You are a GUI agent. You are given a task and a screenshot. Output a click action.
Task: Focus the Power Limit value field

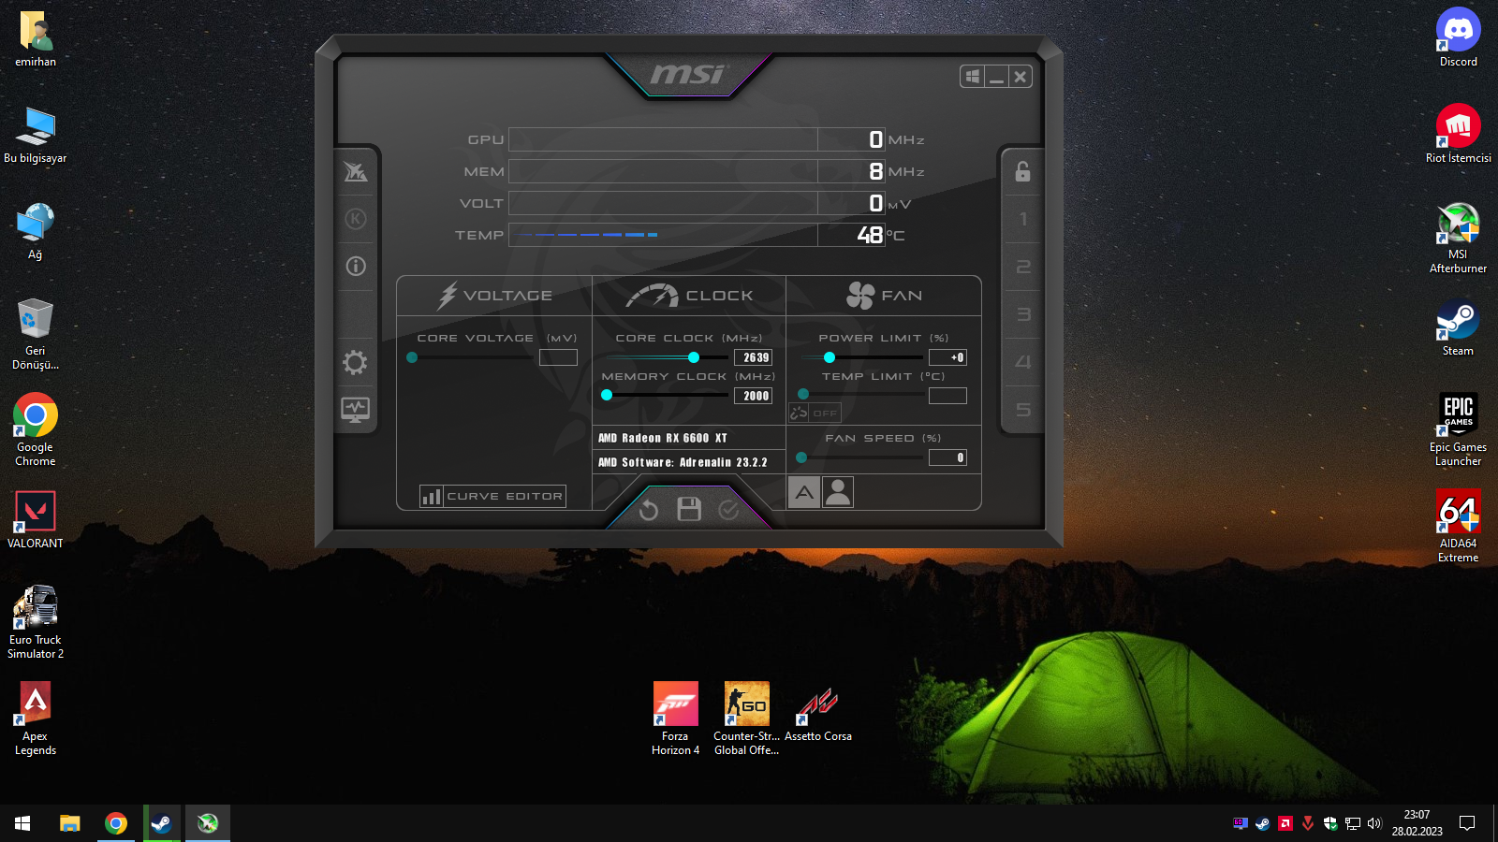coord(947,357)
